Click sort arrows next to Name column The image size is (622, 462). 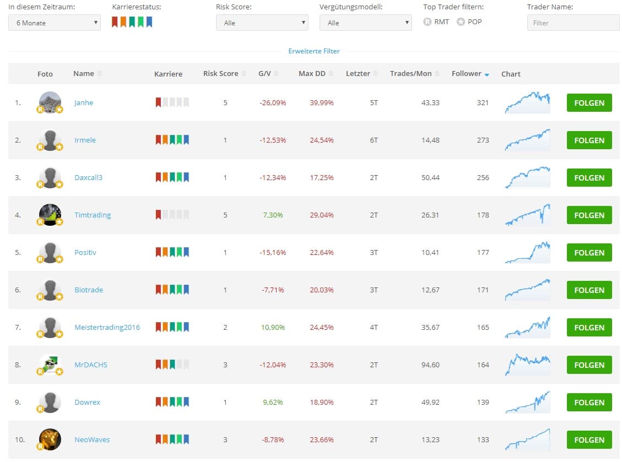click(100, 74)
